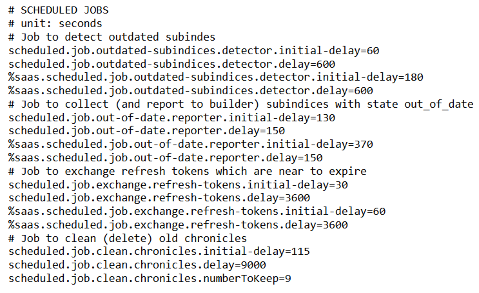Screen dimensions: 479x293
Task: Click the "# SCHEDULED JOBS" comment line
Action: point(59,10)
